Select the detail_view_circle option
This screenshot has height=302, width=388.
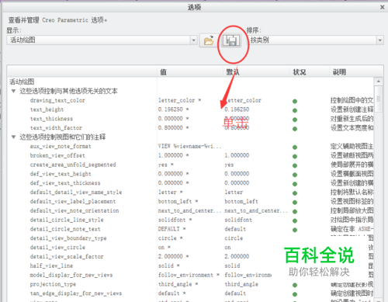point(57,248)
